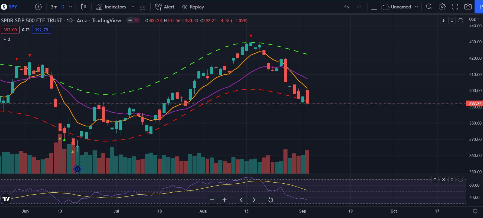This screenshot has width=483, height=218.
Task: Click the red signal arrow above August peak
Action: tap(251, 36)
